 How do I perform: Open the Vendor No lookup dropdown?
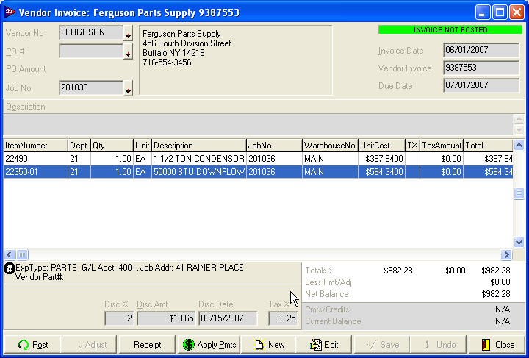point(128,34)
